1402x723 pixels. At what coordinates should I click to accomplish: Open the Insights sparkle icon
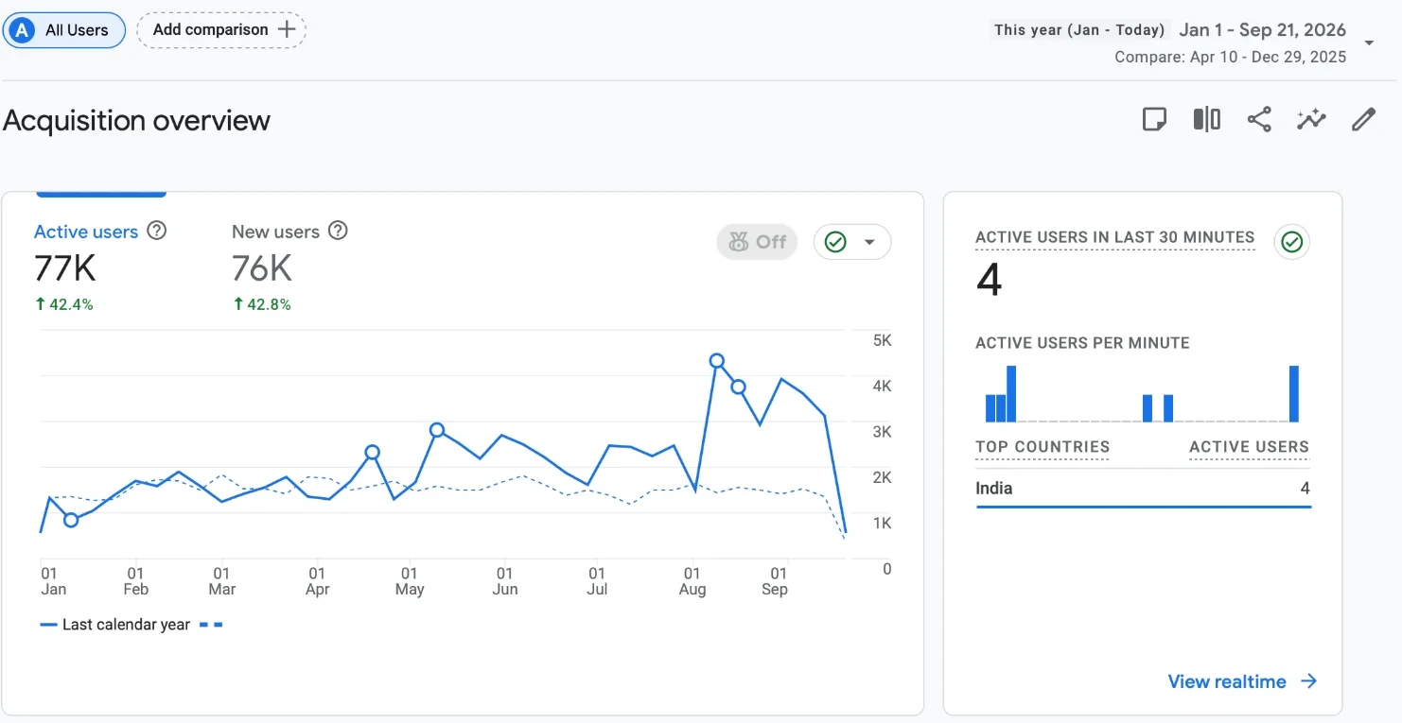[1311, 119]
